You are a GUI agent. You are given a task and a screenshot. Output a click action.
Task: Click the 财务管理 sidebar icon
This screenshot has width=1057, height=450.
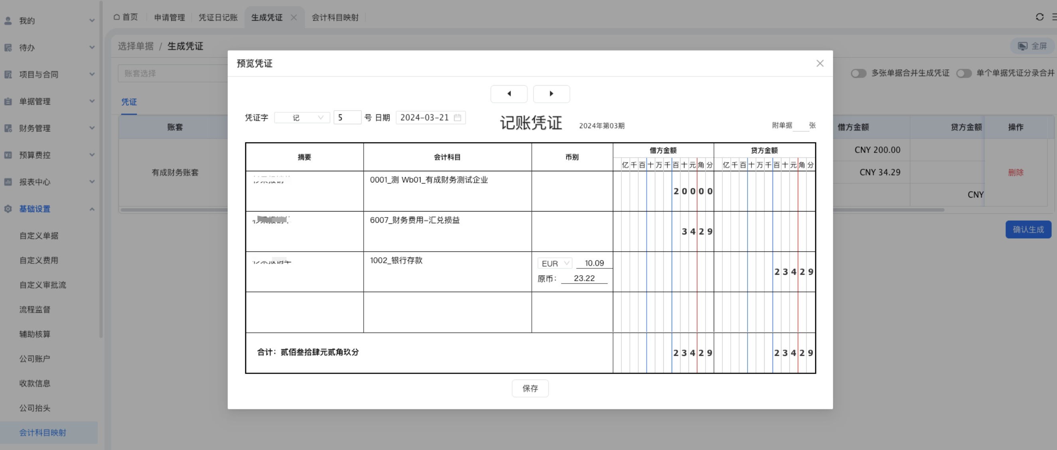pyautogui.click(x=8, y=128)
